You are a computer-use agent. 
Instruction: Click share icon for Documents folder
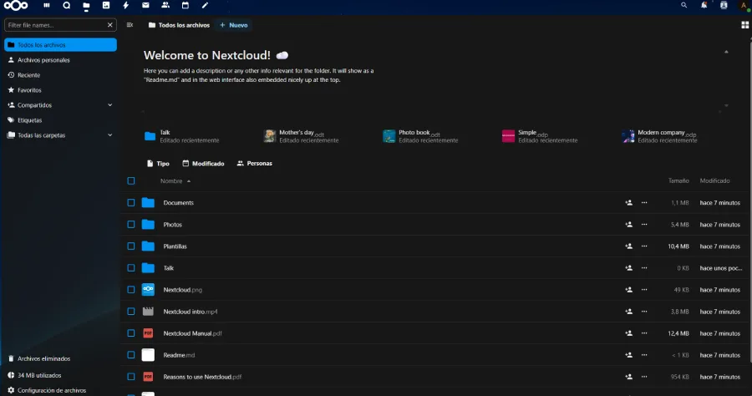click(x=628, y=203)
